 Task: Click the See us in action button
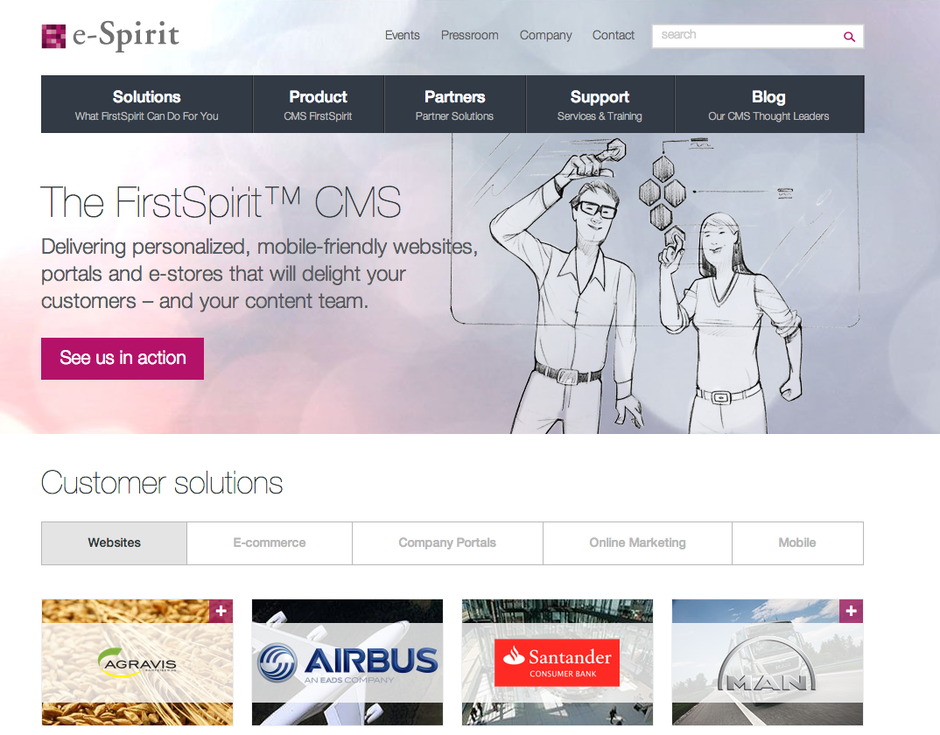123,359
